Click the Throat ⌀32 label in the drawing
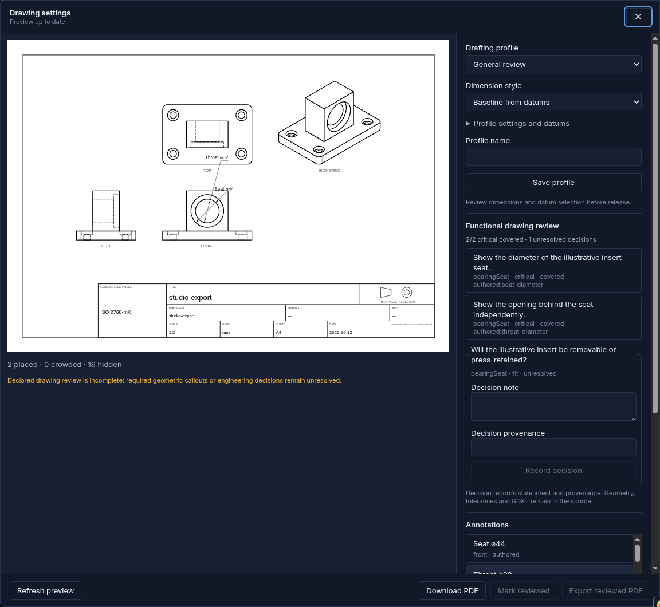The image size is (660, 607). pyautogui.click(x=217, y=157)
